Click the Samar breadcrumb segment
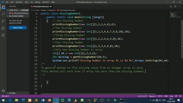Screen dimensions: 183x103 pos(44,10)
